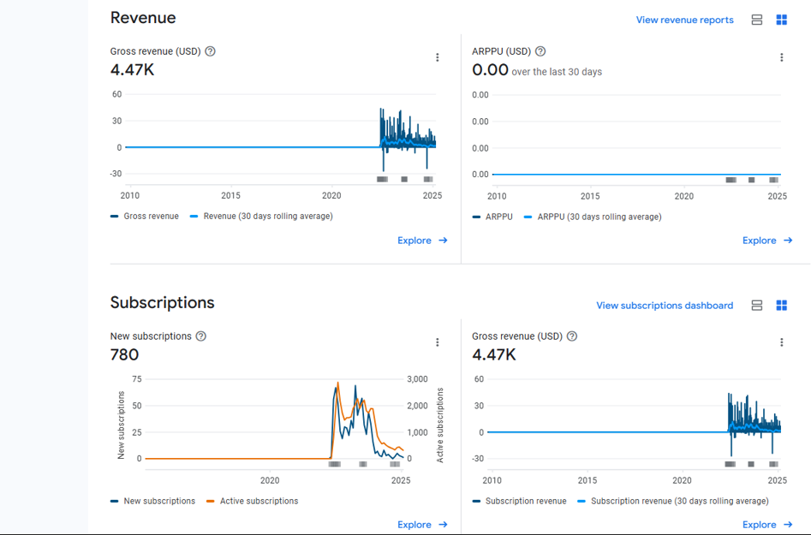Click help icon beside ARPPU (USD)
Viewport: 811px width, 535px height.
tap(540, 51)
